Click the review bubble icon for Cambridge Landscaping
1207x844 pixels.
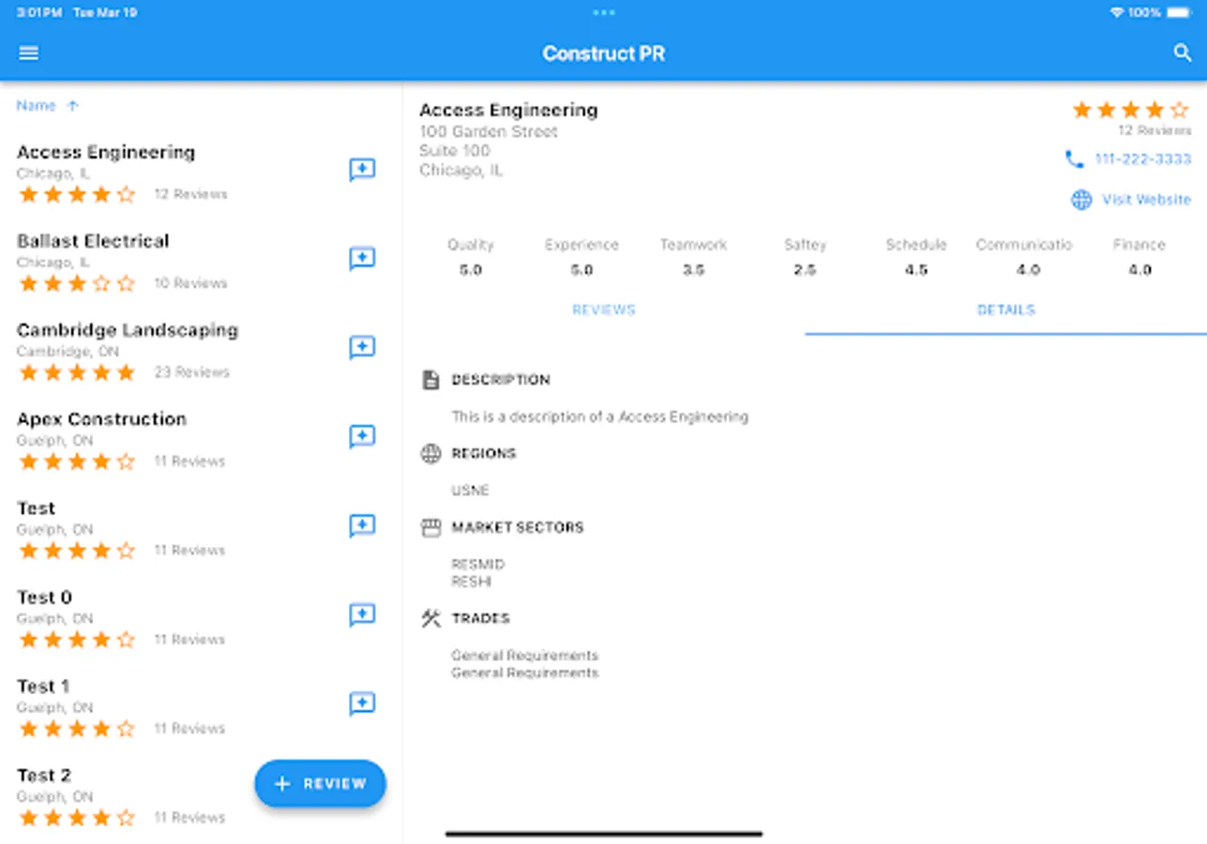click(362, 348)
